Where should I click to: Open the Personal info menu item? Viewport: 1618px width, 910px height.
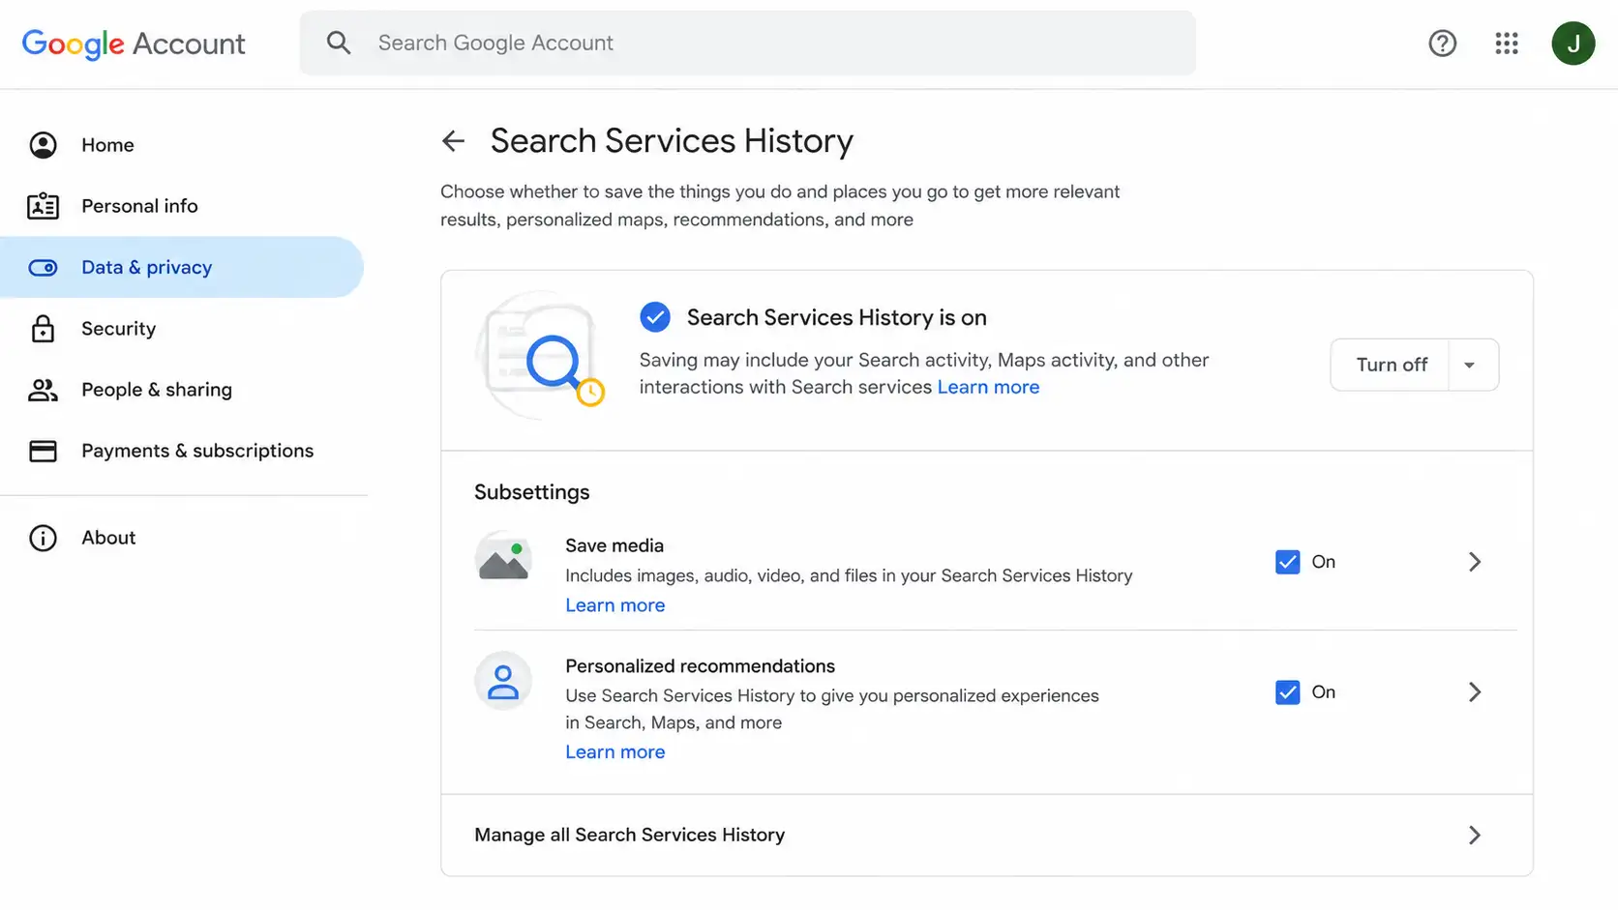182,206
